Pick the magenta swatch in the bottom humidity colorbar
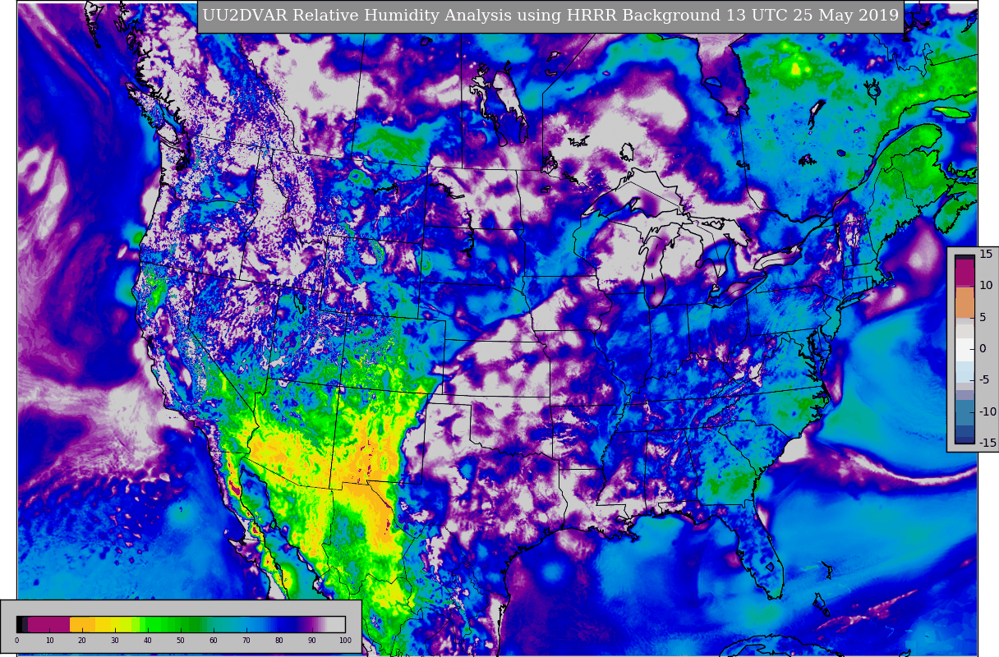 pyautogui.click(x=48, y=624)
